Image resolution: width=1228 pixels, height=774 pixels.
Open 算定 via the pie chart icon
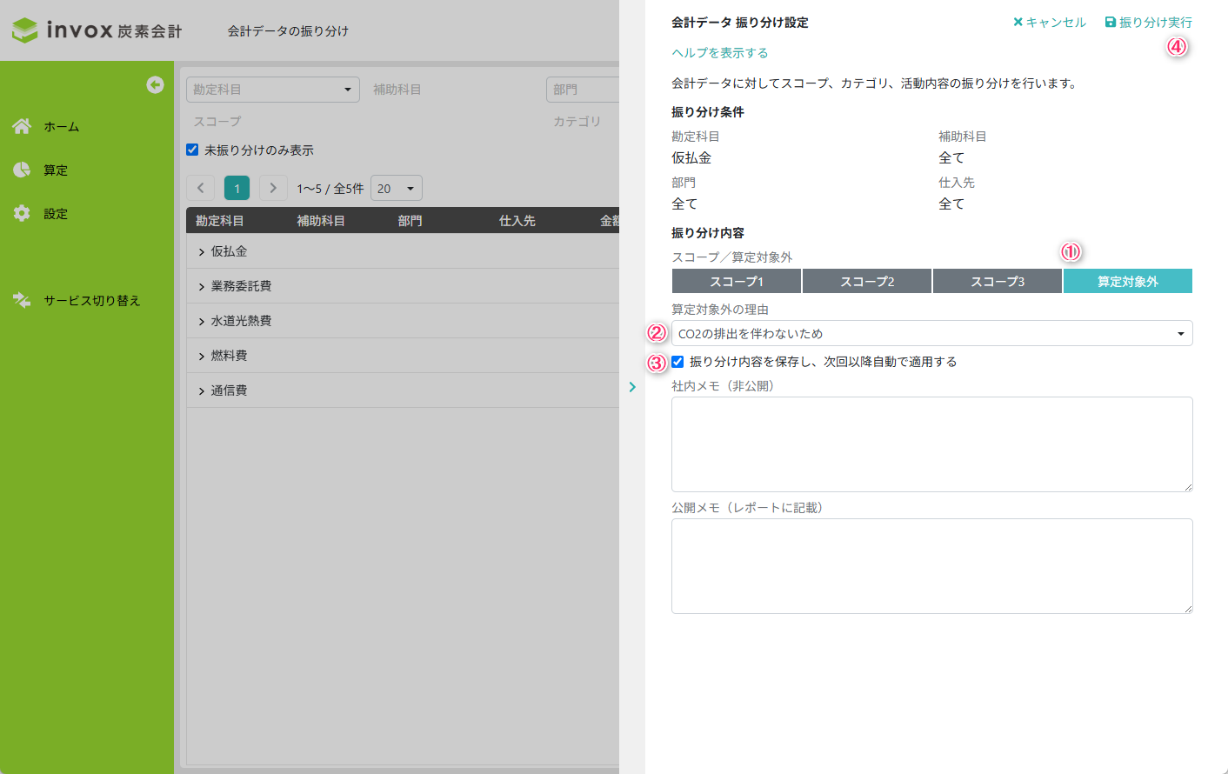[x=22, y=170]
